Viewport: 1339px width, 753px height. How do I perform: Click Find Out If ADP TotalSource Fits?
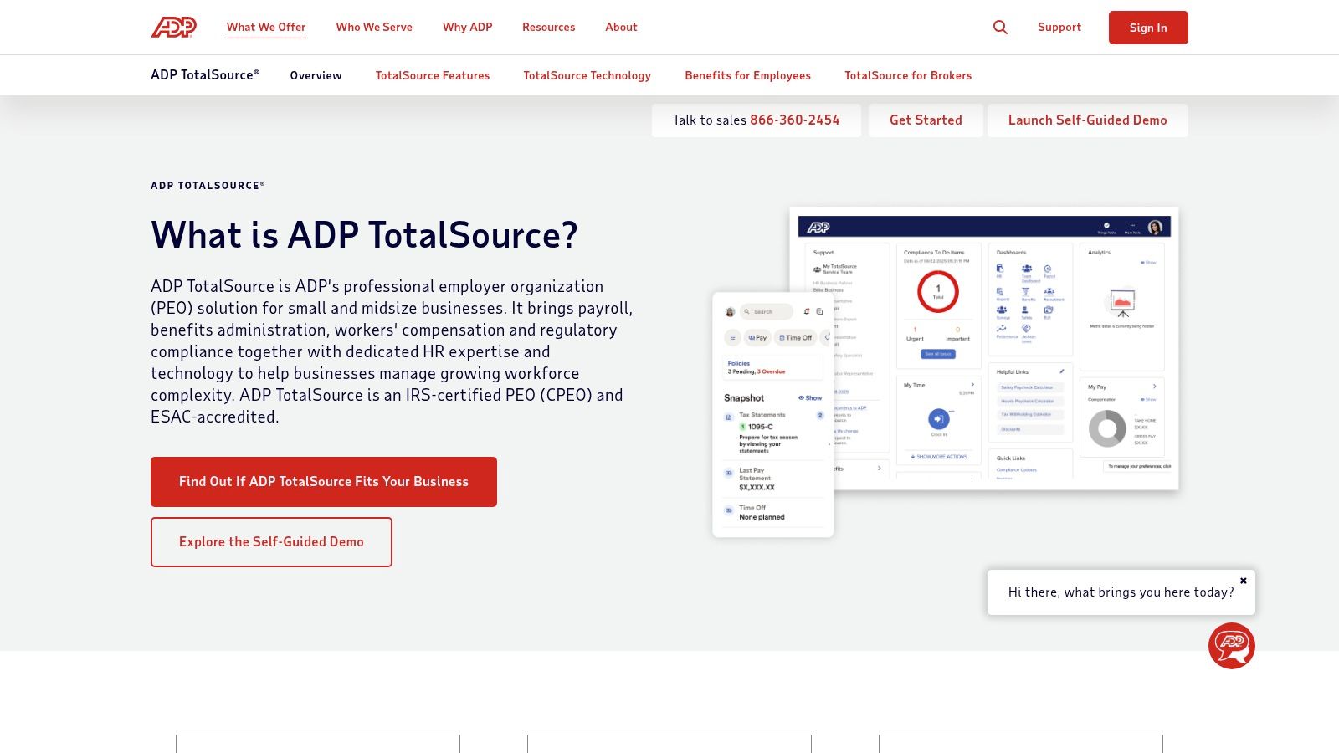(324, 482)
